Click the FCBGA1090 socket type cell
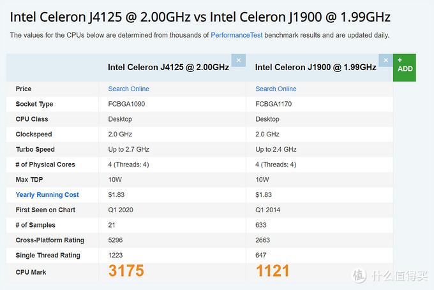Screen dimensions: 434x290 tap(126, 104)
